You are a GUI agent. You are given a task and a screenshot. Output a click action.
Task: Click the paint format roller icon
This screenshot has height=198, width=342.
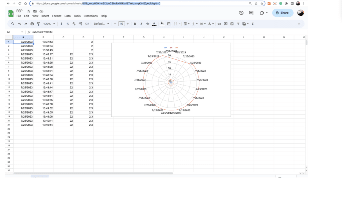(x=38, y=24)
